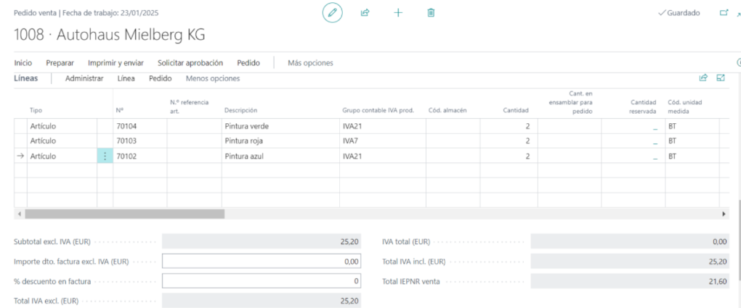Click Cód. almacén column header
Image resolution: width=741 pixels, height=308 pixels.
click(x=448, y=110)
